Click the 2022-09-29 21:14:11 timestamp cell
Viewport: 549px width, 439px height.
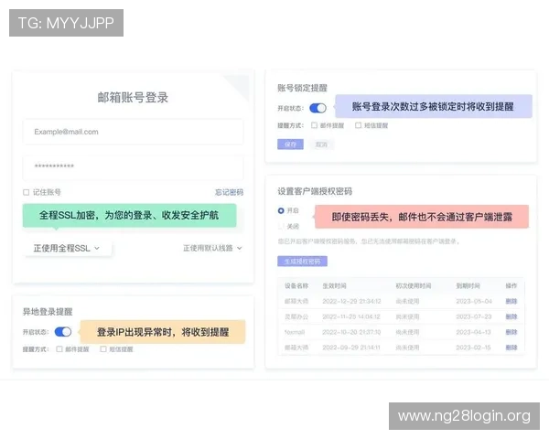[351, 348]
